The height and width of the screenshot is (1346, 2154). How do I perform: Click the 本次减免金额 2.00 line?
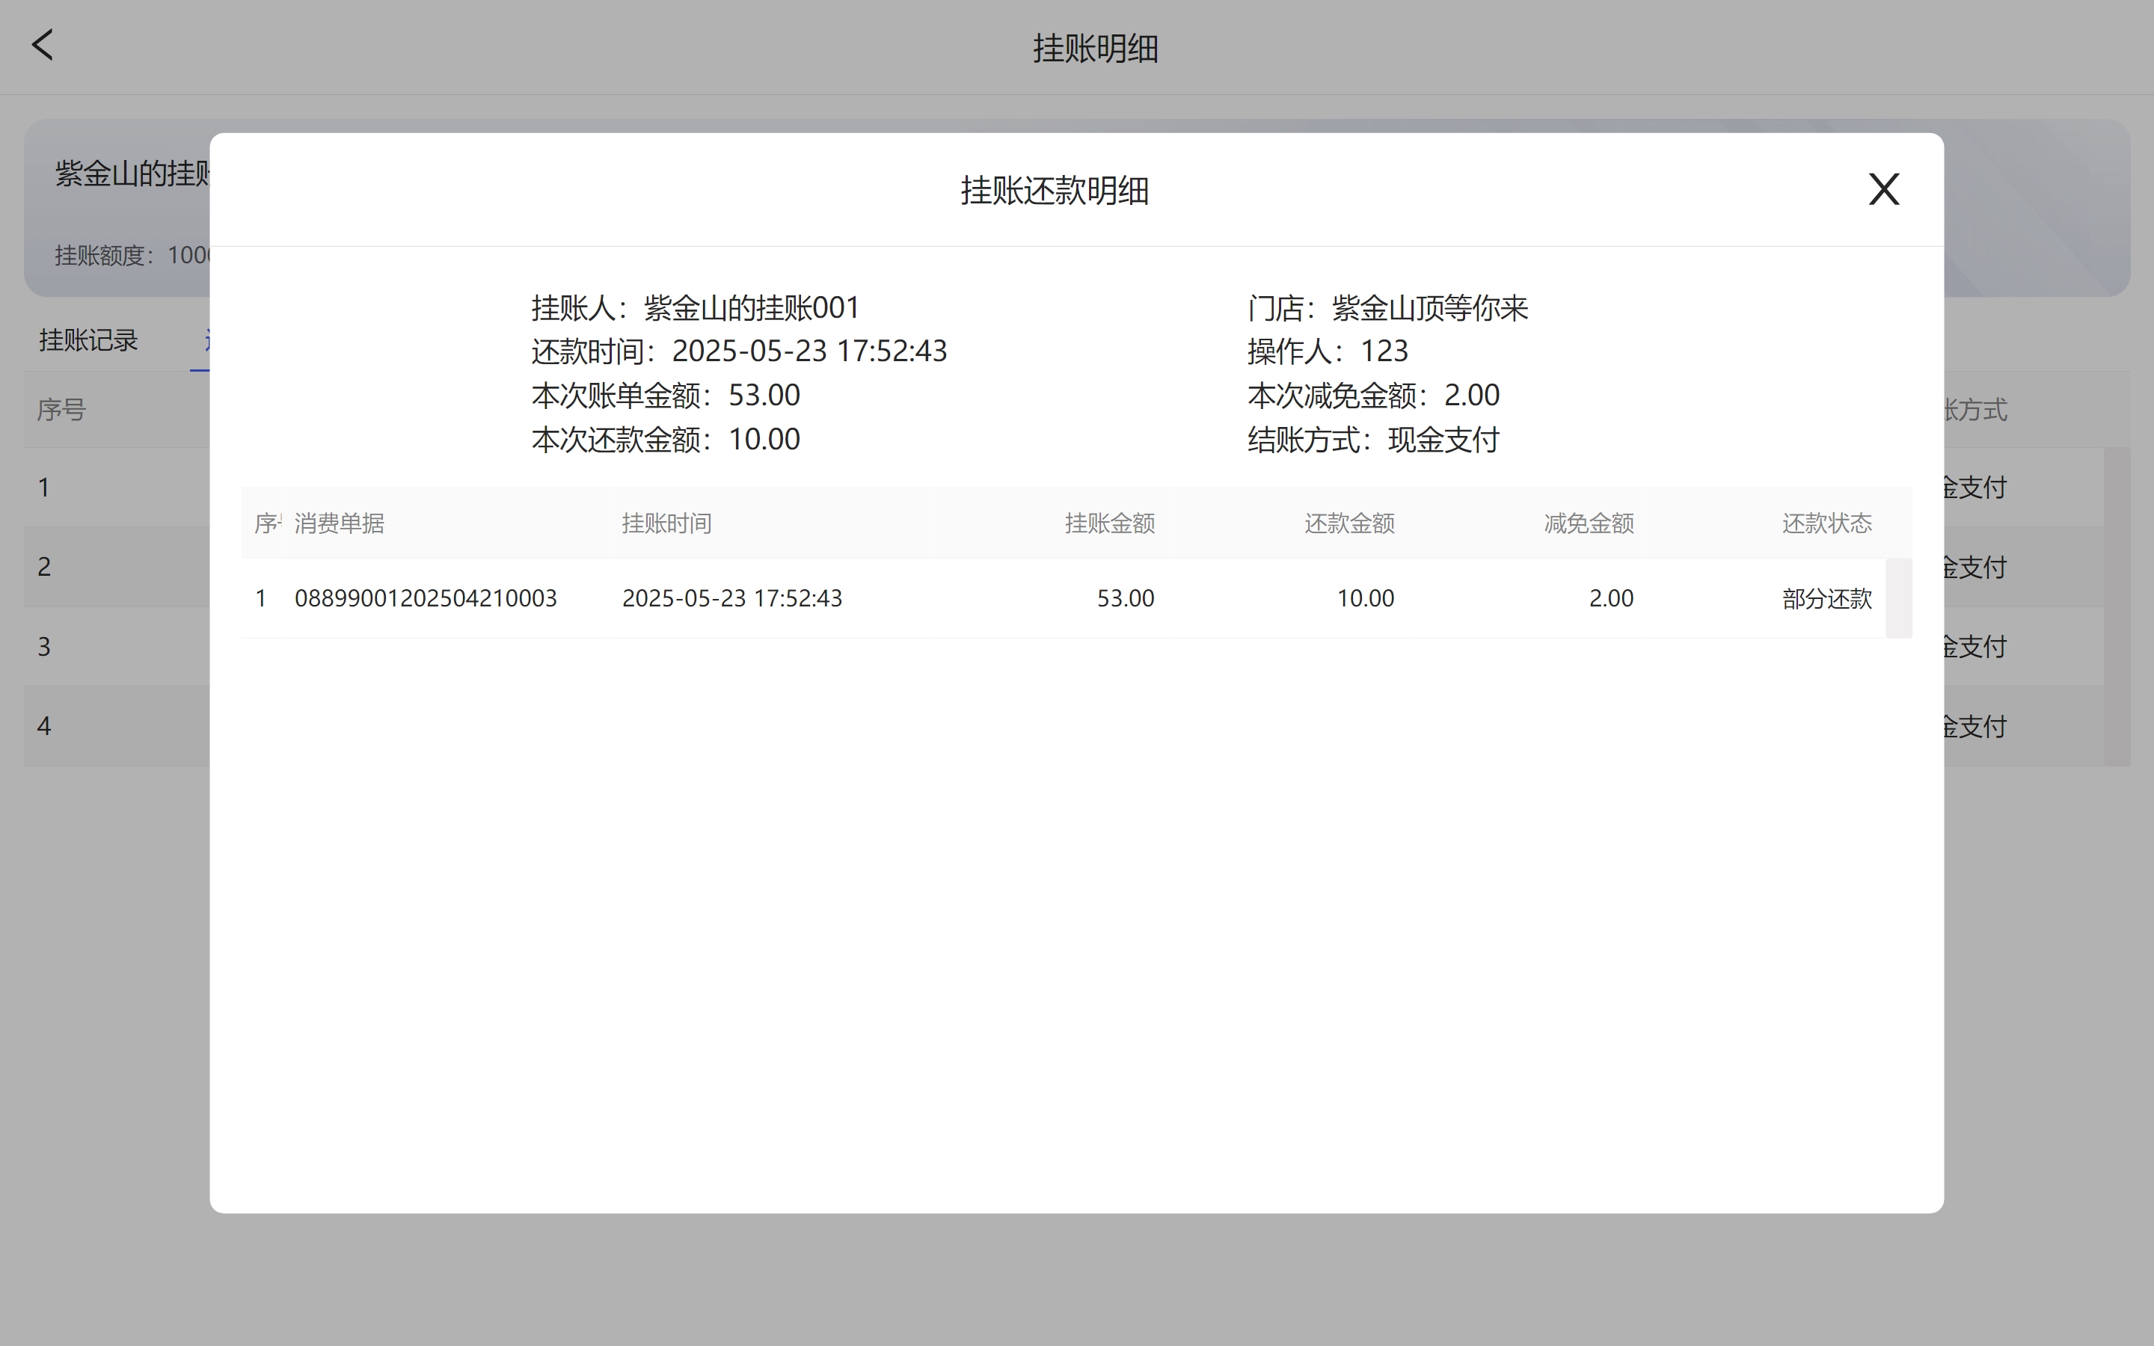click(x=1373, y=394)
